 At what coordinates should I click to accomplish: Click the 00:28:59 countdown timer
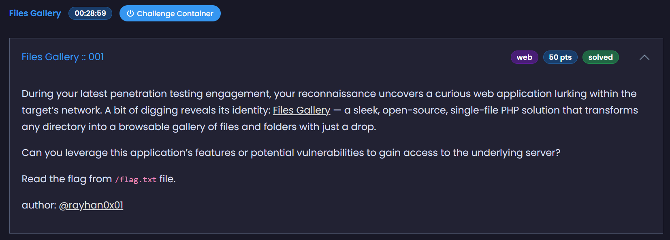90,13
